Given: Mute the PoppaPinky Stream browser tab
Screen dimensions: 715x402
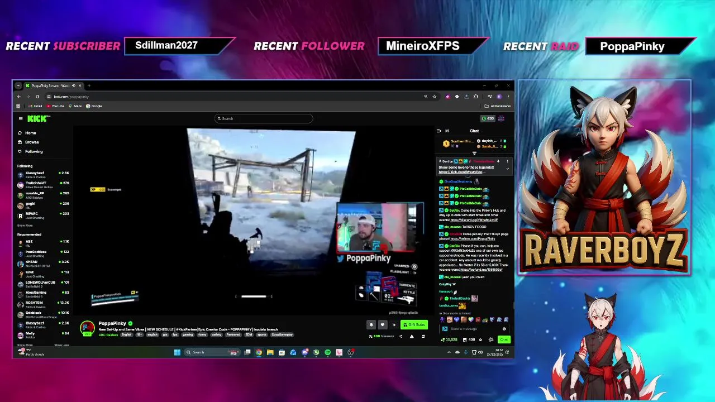Looking at the screenshot, I should click(x=74, y=85).
